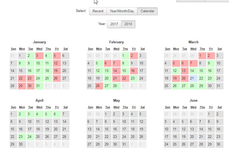Click January 31 green day
Viewport: 229px width, 153px height.
tap(39, 86)
